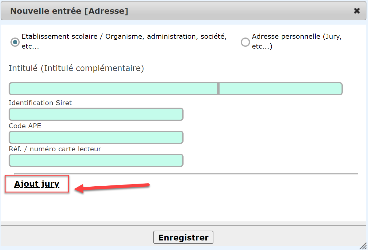This screenshot has width=368, height=250.
Task: Click the 'Réf. / numéro carte lecteur' label
Action: [55, 149]
